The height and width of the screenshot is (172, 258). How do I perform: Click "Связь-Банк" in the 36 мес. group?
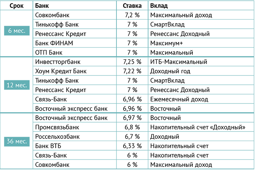coord(51,155)
